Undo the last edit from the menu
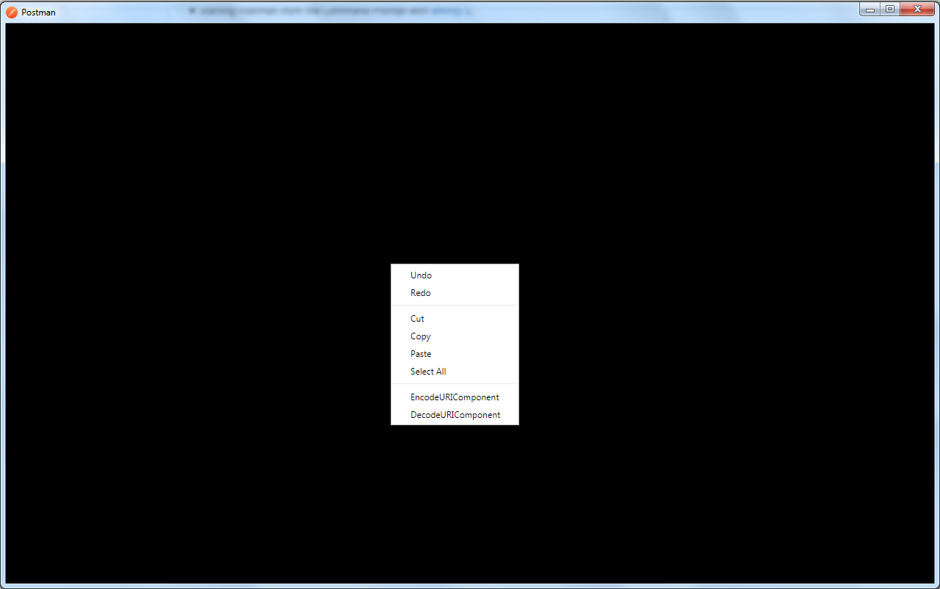The width and height of the screenshot is (940, 589). coord(421,275)
